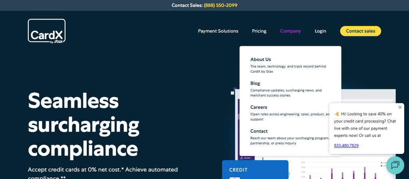Screen dimensions: 409x179
Task: Click the Contact Sales label in top bar
Action: click(x=187, y=5)
